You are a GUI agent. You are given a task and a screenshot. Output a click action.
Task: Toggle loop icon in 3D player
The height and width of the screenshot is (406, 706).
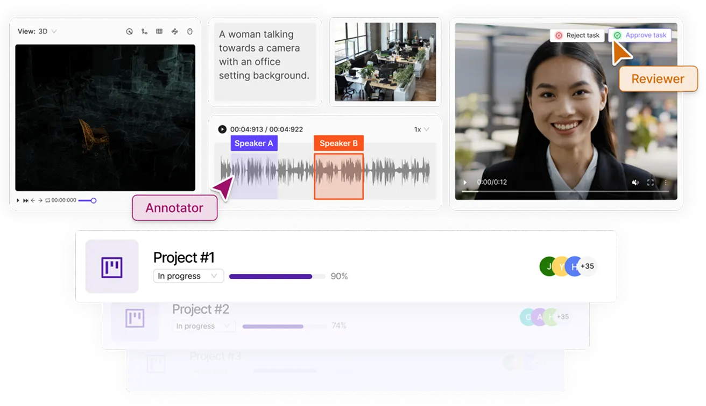point(47,200)
